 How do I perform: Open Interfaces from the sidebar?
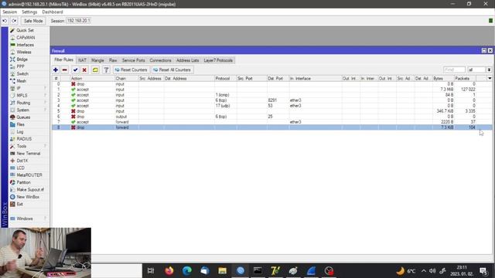coord(25,45)
